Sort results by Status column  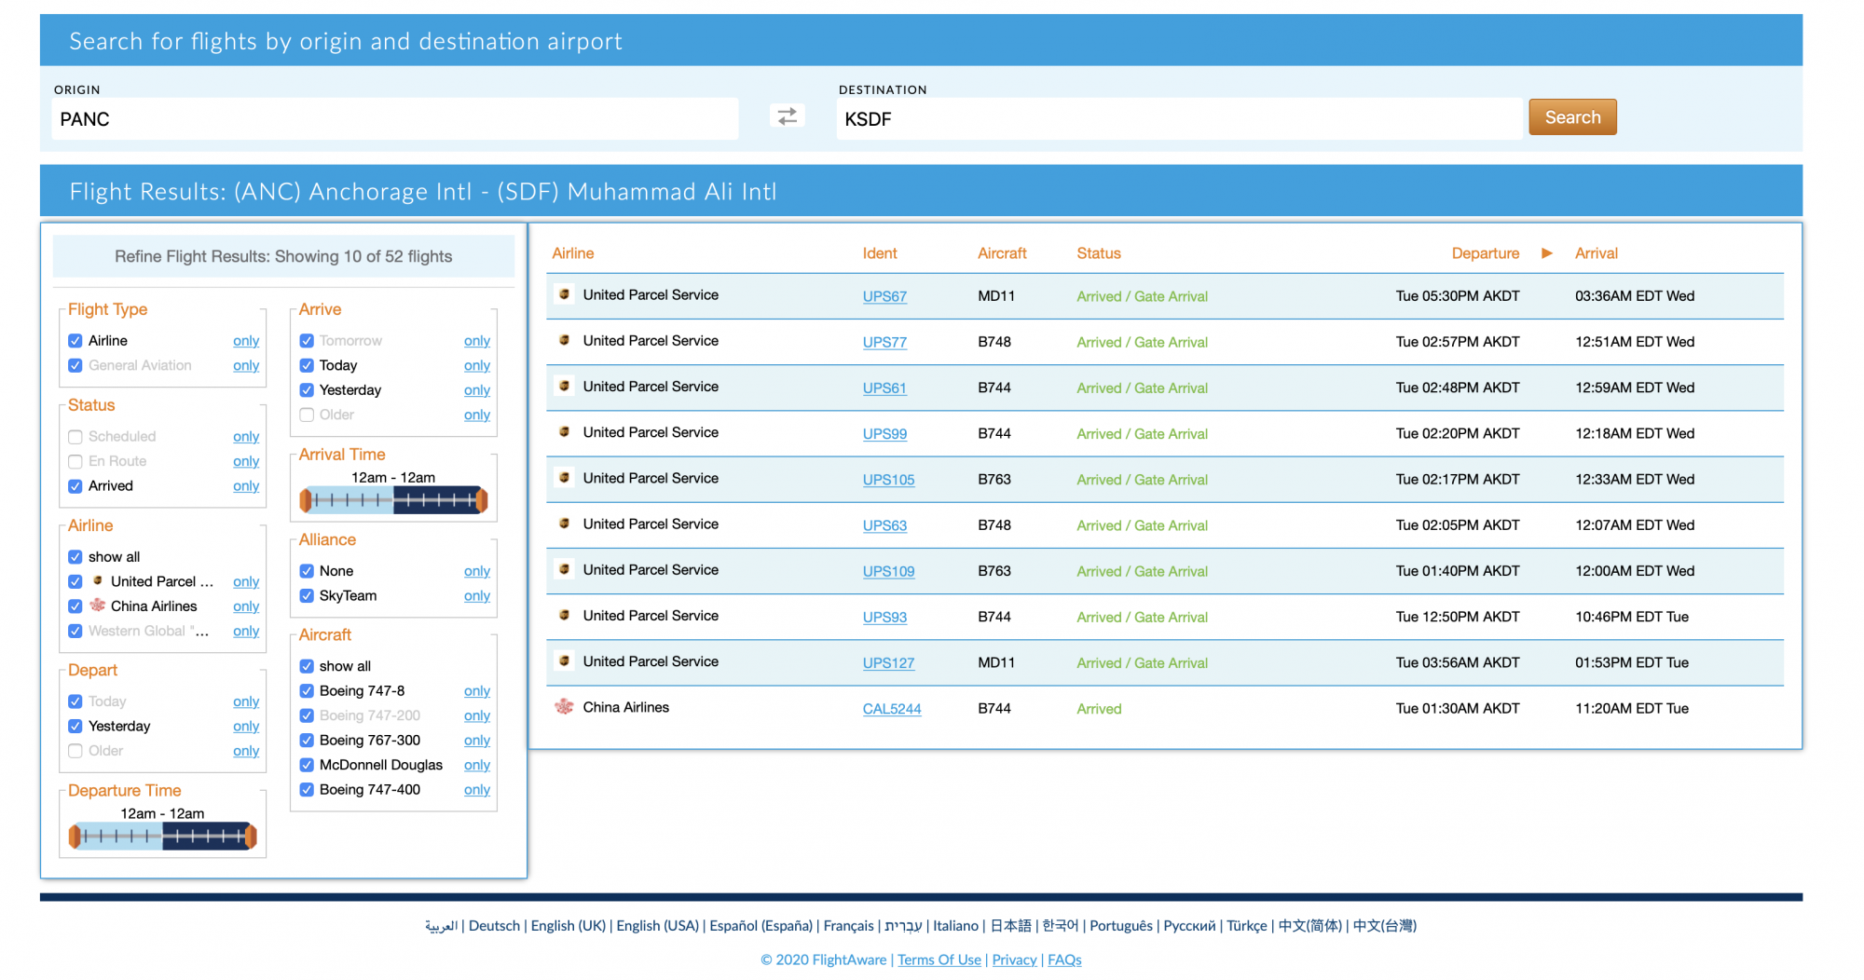tap(1099, 253)
